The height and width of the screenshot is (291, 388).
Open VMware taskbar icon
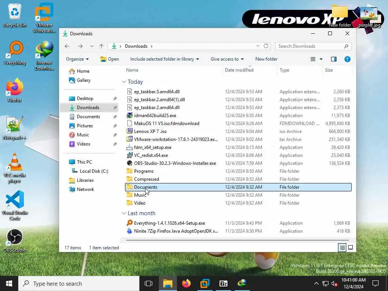click(205, 283)
